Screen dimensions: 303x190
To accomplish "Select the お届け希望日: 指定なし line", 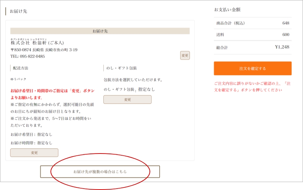I will 31,134.
